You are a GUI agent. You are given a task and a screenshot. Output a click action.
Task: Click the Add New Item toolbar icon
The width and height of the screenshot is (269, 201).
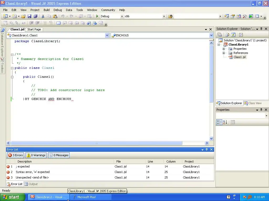(x=15, y=16)
